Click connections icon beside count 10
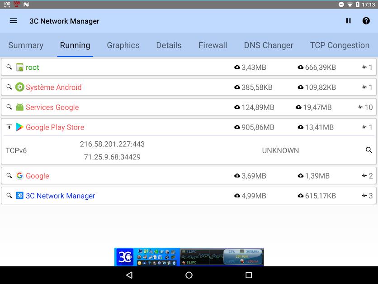Image resolution: width=378 pixels, height=284 pixels. coord(360,107)
